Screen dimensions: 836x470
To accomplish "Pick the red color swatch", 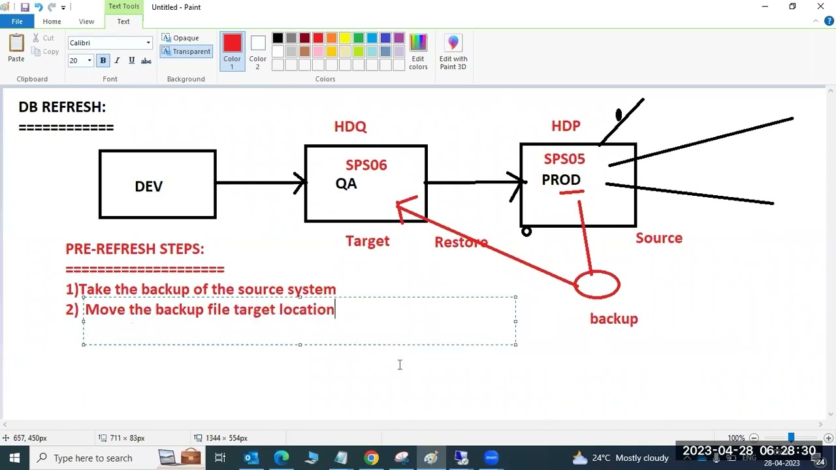I will pos(318,38).
